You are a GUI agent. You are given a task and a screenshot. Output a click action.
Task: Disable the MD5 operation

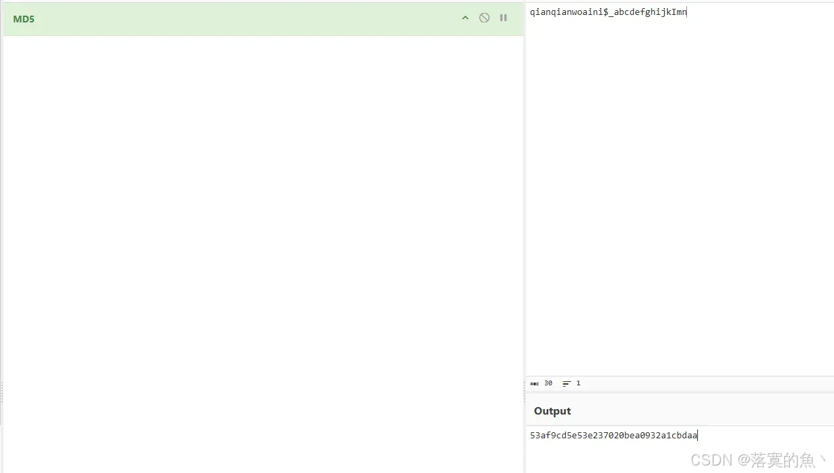coord(484,18)
